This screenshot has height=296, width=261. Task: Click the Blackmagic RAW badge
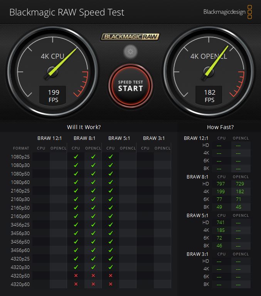[130, 37]
